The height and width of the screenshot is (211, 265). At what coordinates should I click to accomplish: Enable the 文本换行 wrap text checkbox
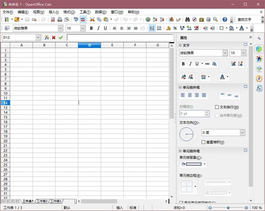tap(217, 107)
